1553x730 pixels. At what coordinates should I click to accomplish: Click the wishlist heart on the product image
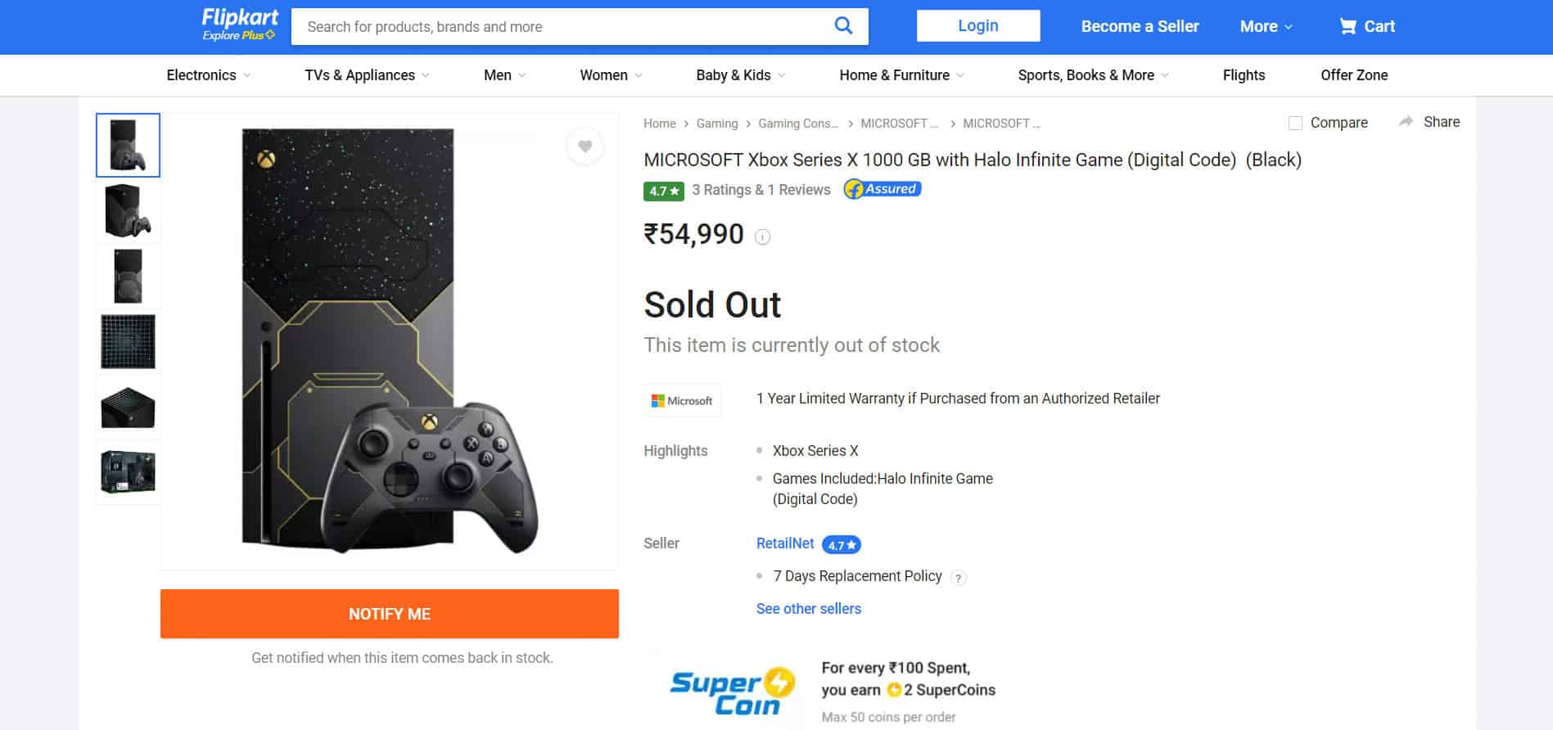point(585,146)
